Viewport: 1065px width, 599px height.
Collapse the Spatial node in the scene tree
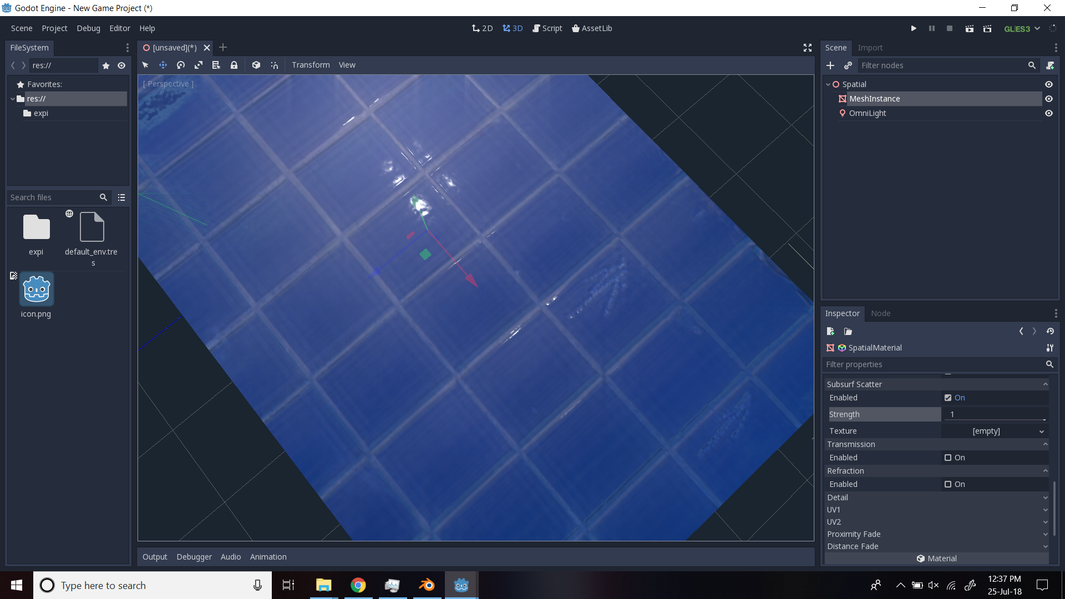(x=828, y=84)
